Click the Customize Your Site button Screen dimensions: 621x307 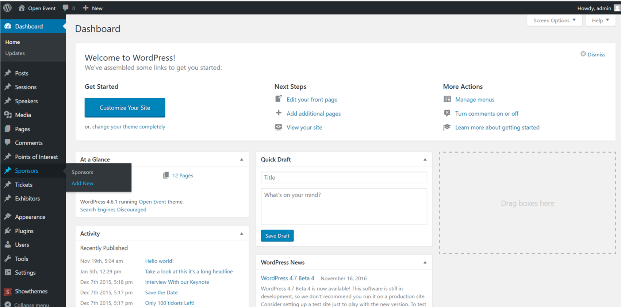click(x=125, y=108)
